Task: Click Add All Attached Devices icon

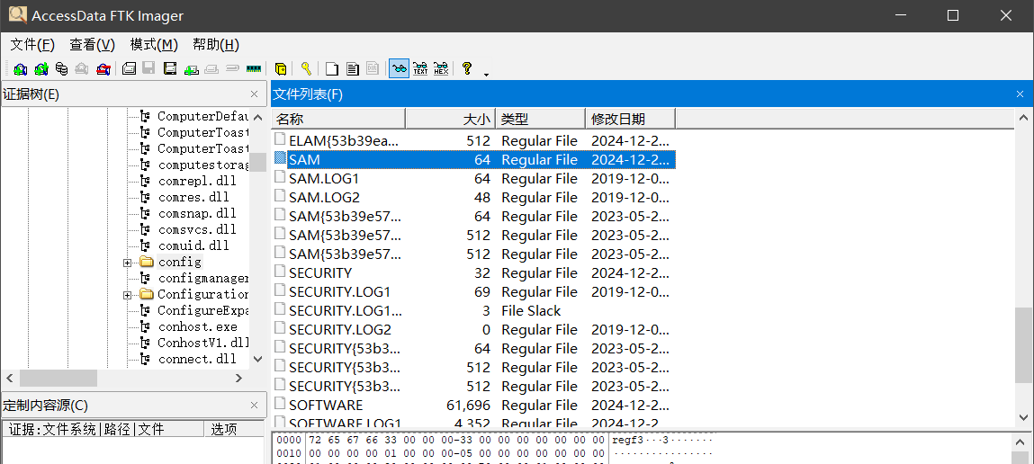Action: [x=40, y=68]
